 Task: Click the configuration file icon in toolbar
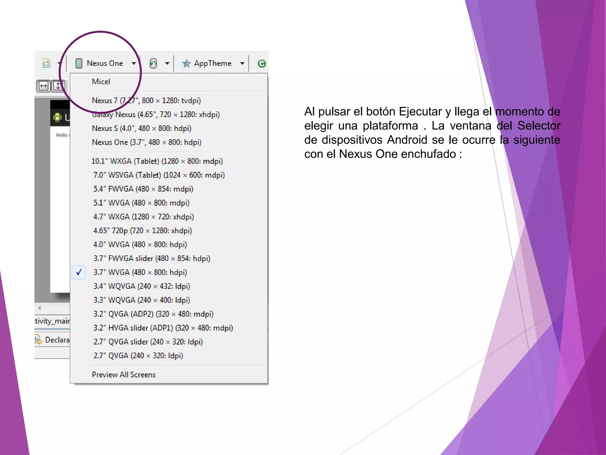pyautogui.click(x=46, y=63)
